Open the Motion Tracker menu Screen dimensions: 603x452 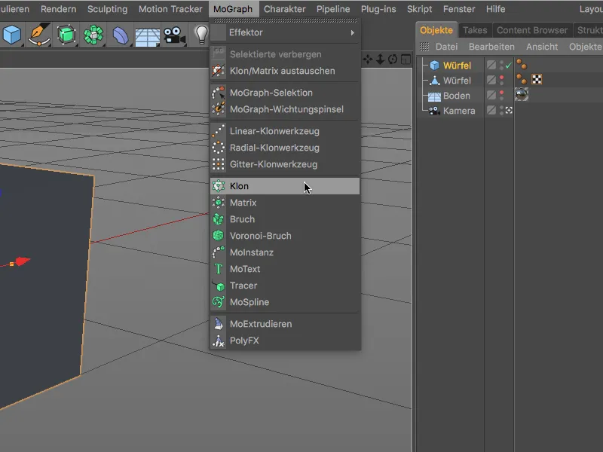tap(170, 9)
